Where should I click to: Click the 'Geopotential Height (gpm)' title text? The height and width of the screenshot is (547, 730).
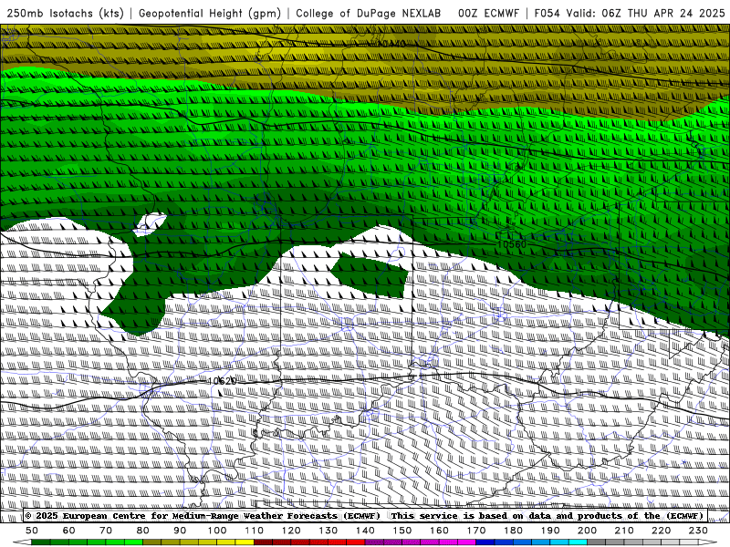click(210, 14)
